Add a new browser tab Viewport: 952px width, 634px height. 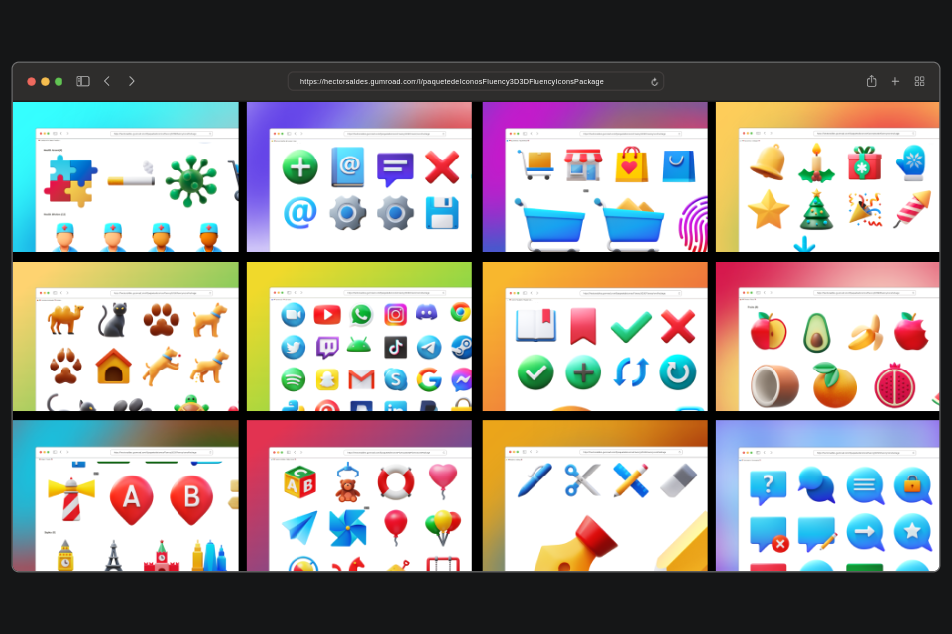(894, 81)
